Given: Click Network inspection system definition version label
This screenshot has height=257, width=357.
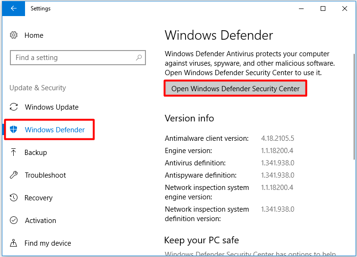Looking at the screenshot, I should (x=207, y=214).
